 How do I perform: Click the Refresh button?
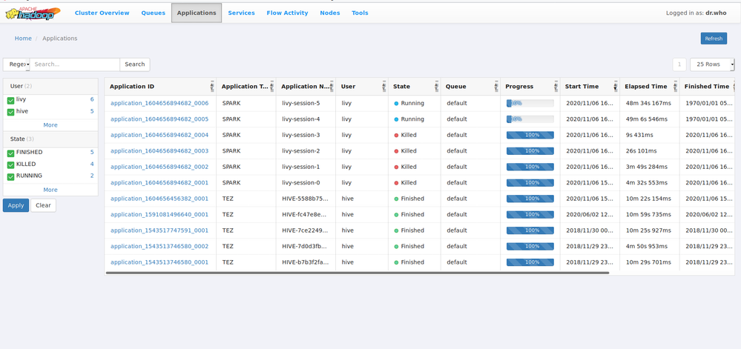pos(713,39)
